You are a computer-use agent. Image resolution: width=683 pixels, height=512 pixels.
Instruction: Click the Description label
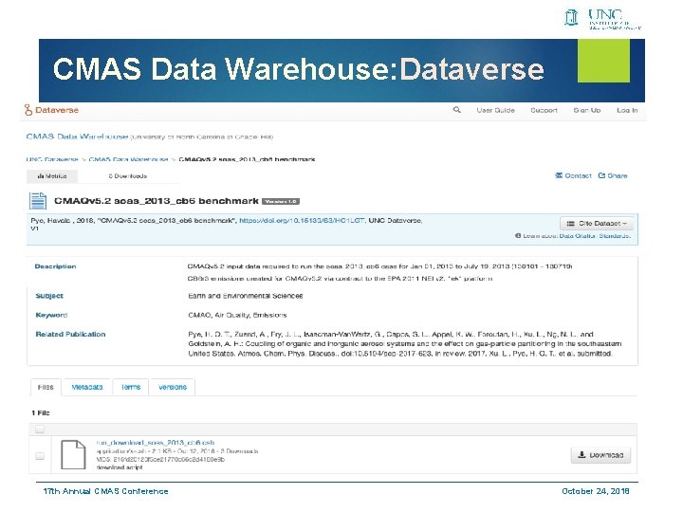[x=55, y=266]
